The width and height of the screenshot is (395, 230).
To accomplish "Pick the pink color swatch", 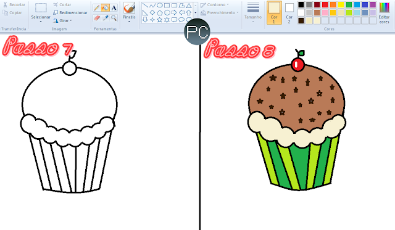I will [325, 12].
